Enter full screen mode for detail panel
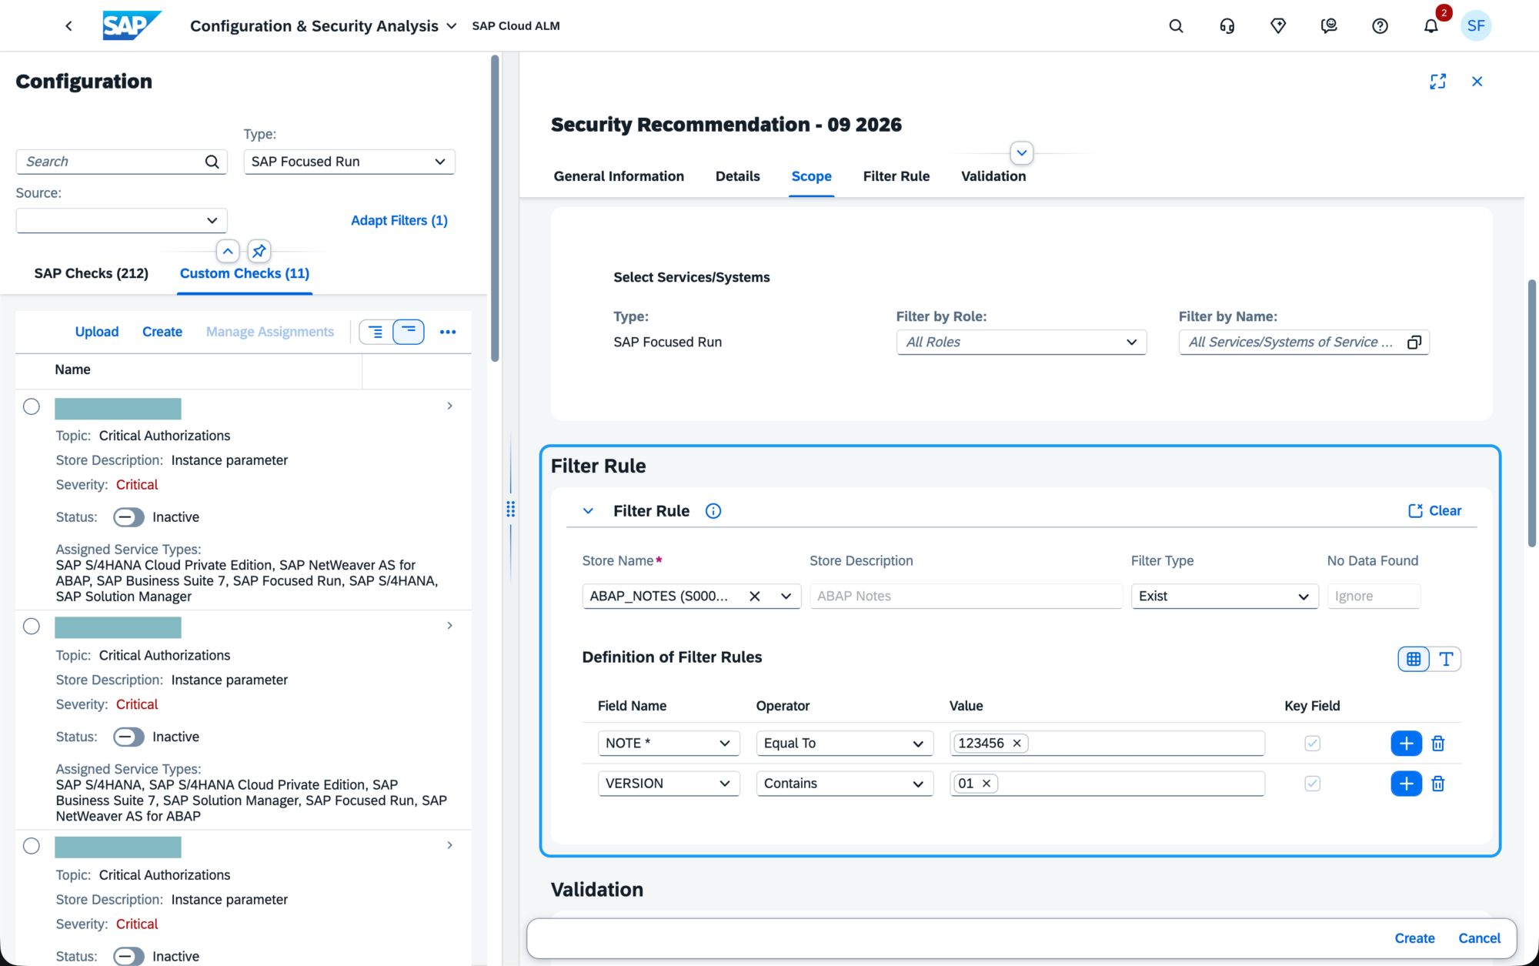The width and height of the screenshot is (1539, 966). coord(1437,82)
